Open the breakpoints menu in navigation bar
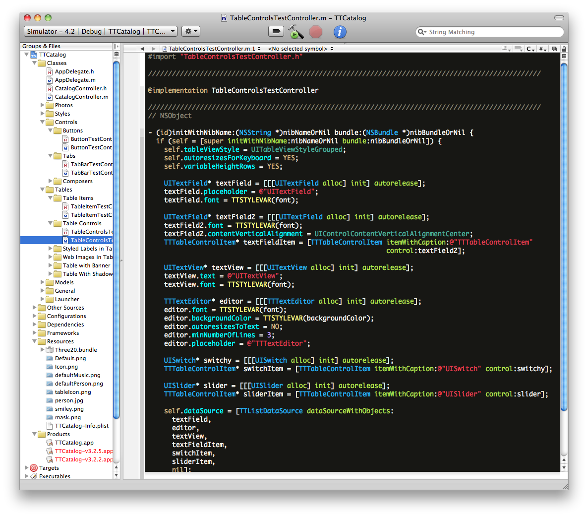 click(x=519, y=49)
